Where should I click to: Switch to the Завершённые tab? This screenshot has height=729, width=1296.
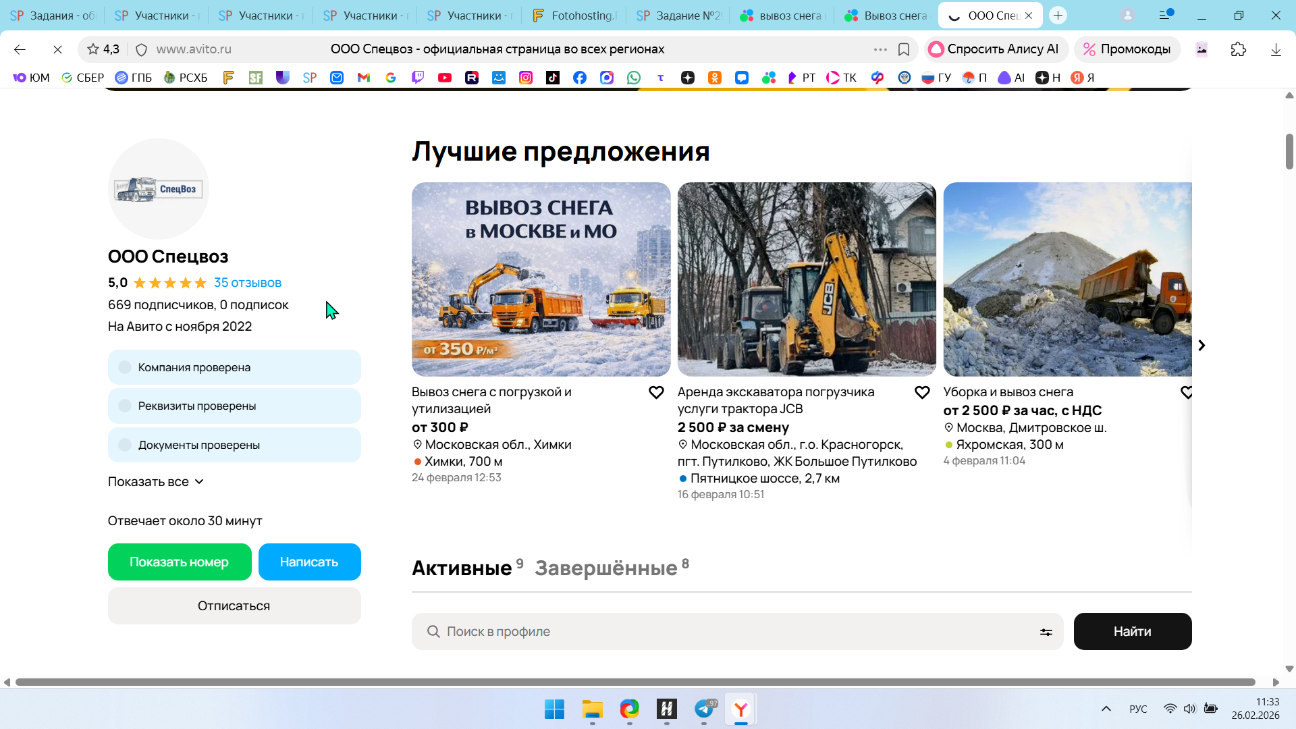(606, 568)
